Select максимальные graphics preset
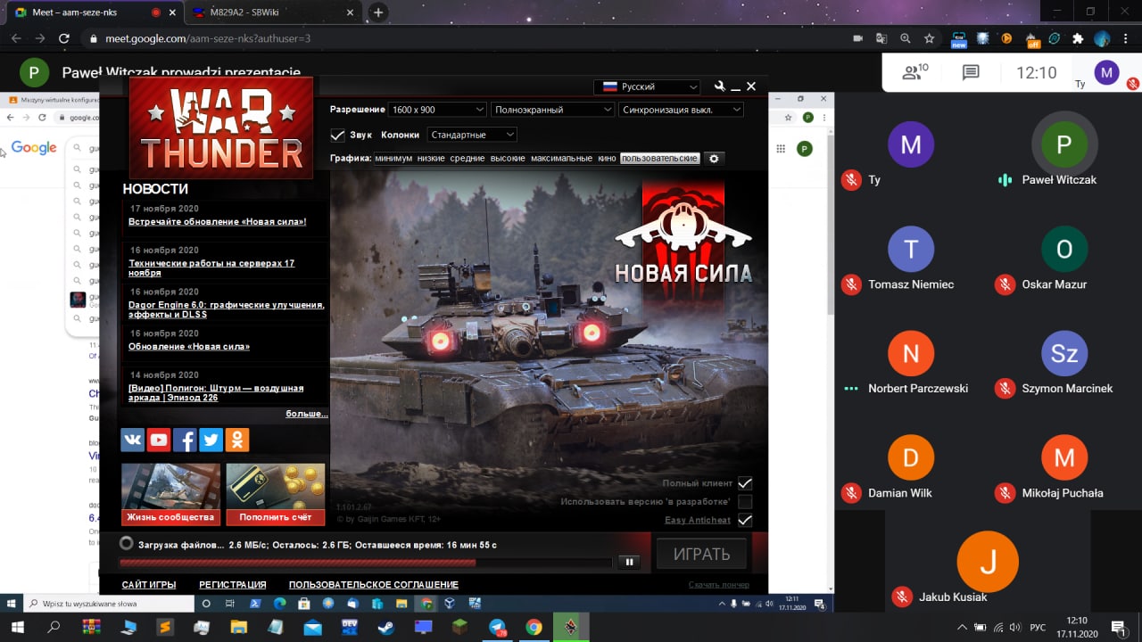 point(561,159)
